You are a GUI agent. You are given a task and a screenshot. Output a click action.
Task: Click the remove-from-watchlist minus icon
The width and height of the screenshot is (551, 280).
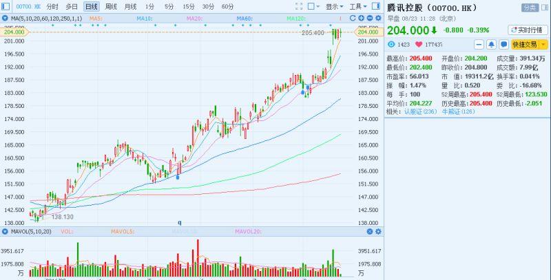tap(478, 44)
